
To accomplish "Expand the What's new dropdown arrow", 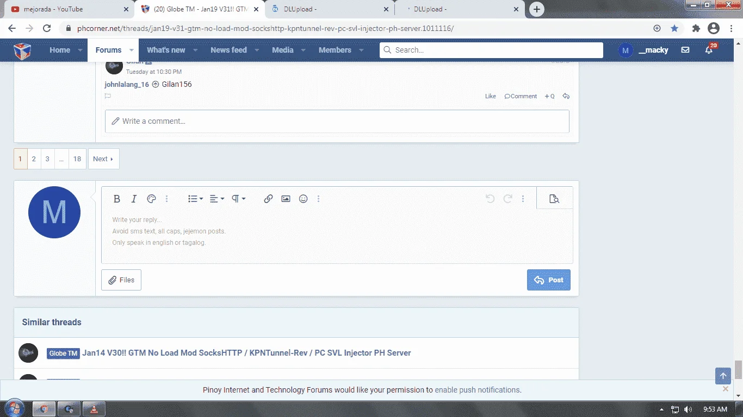I will point(196,50).
